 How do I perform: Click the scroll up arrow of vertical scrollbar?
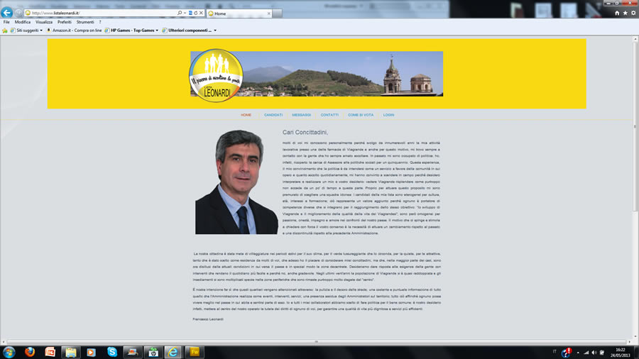click(x=635, y=39)
